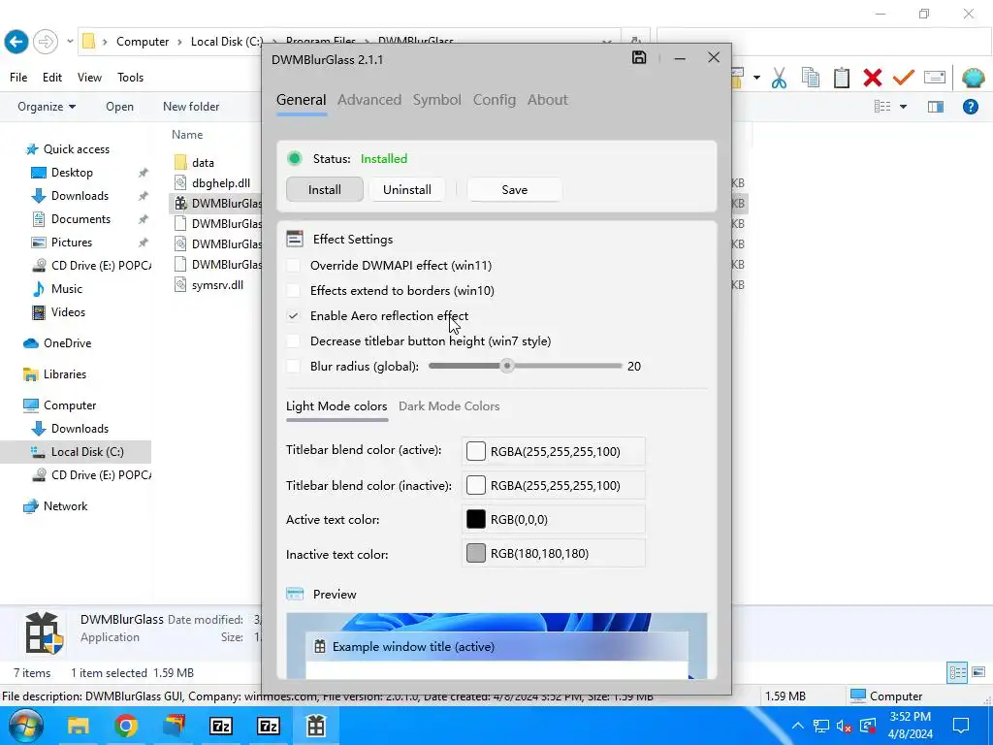The height and width of the screenshot is (745, 993).
Task: Click the first 7z icon on taskbar
Action: click(221, 726)
